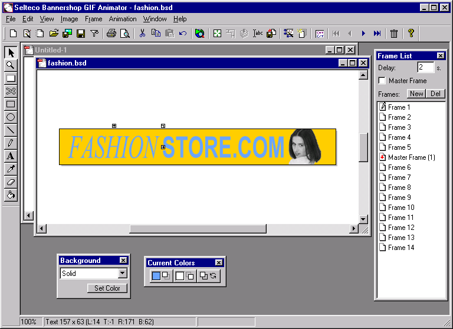Select the eraser tool

coord(11,182)
